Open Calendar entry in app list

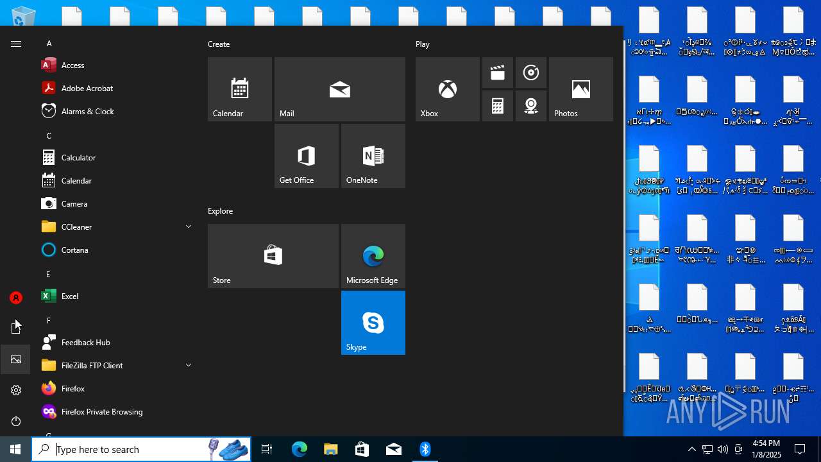pos(117,180)
